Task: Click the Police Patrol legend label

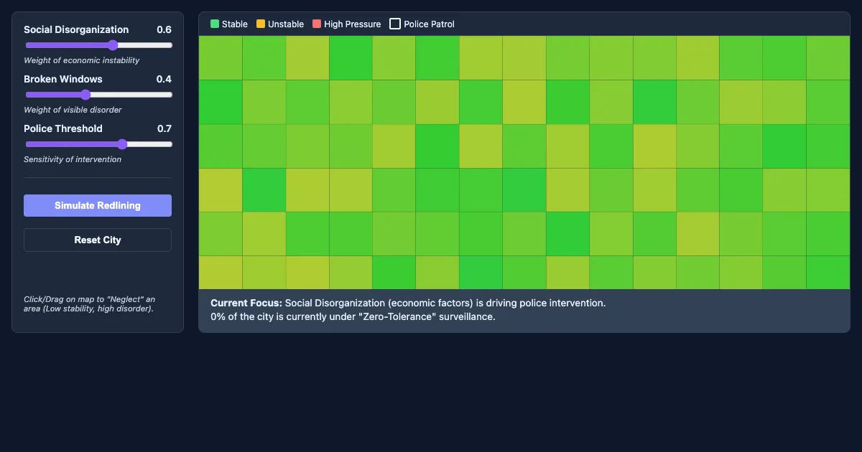Action: pos(429,24)
